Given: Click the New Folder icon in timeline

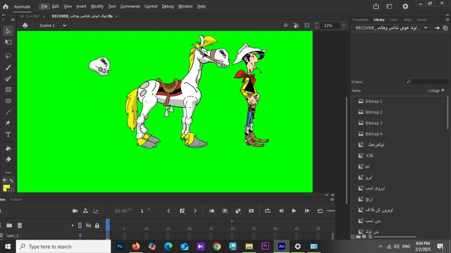Looking at the screenshot, I should pyautogui.click(x=9, y=225).
